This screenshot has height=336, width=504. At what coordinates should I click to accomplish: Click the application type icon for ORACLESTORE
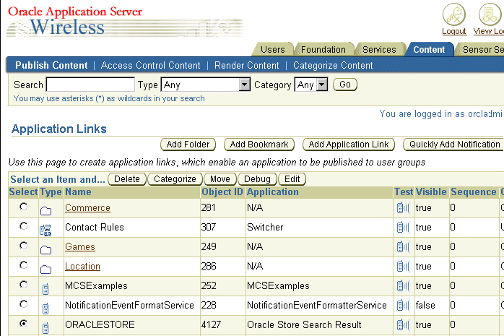click(45, 328)
